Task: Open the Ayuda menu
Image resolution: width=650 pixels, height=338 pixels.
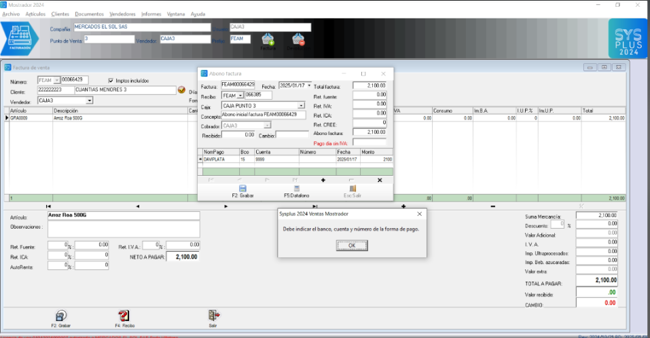Action: (198, 14)
